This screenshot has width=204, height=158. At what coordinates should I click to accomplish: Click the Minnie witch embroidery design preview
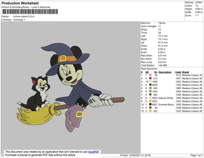(x=71, y=88)
